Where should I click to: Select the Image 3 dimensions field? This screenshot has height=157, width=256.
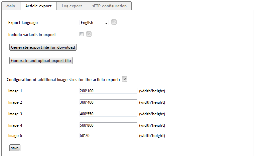click(x=108, y=114)
